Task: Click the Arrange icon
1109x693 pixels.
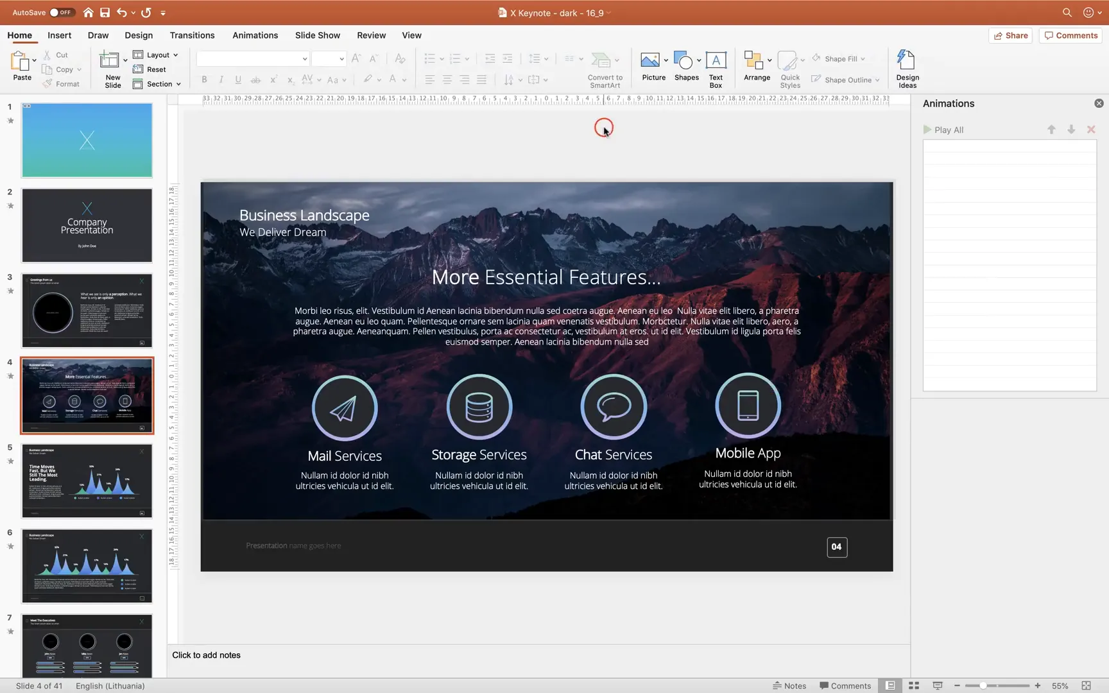Action: tap(756, 66)
